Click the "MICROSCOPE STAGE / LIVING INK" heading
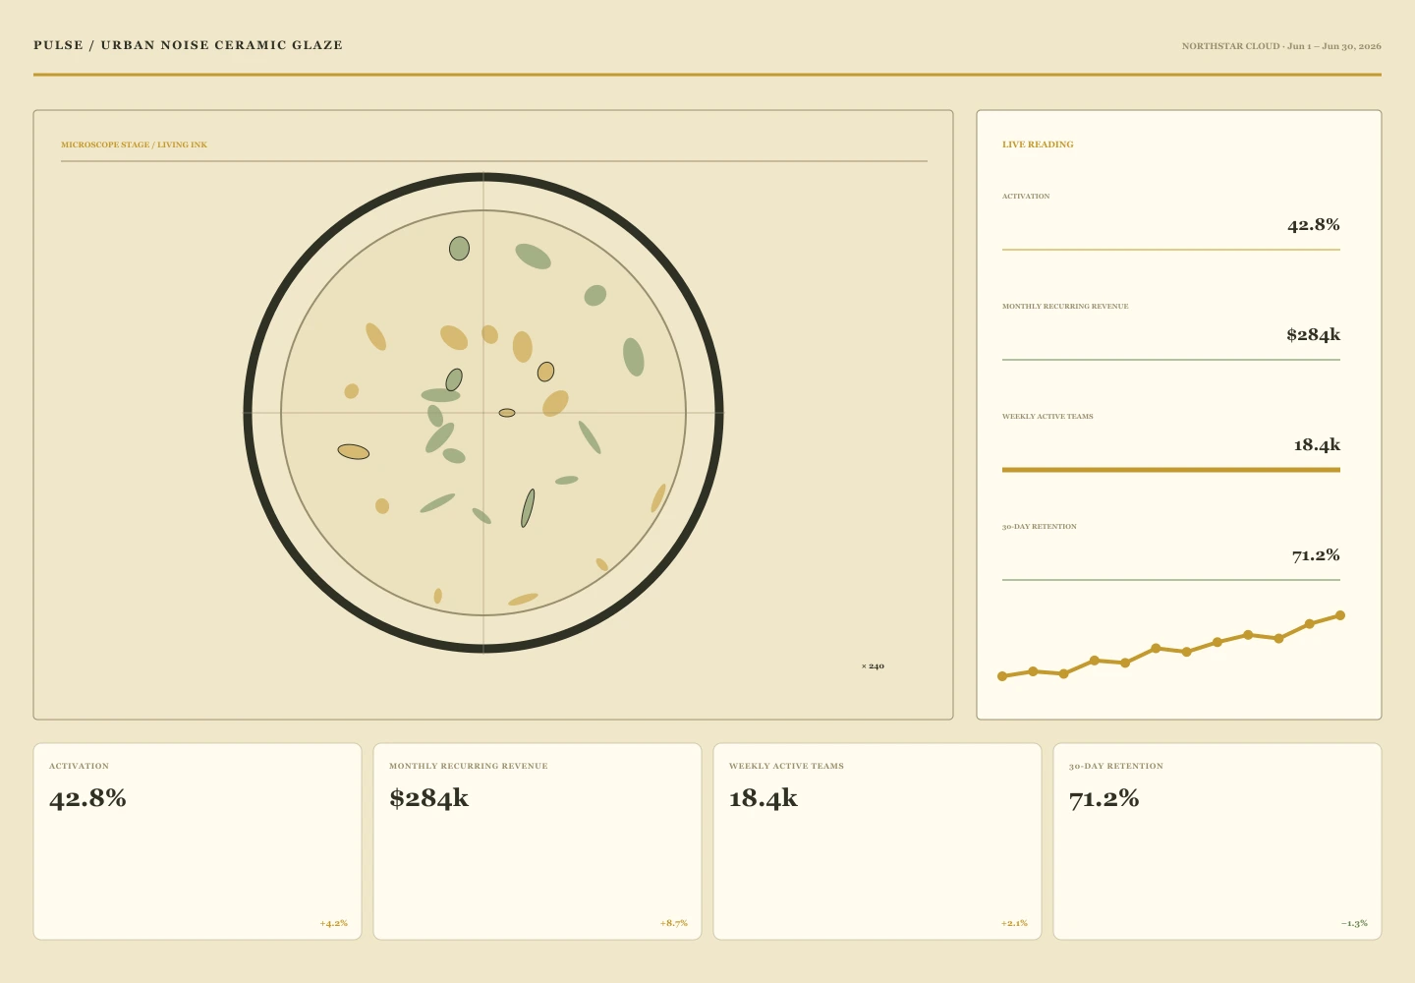The width and height of the screenshot is (1415, 983). (x=134, y=145)
